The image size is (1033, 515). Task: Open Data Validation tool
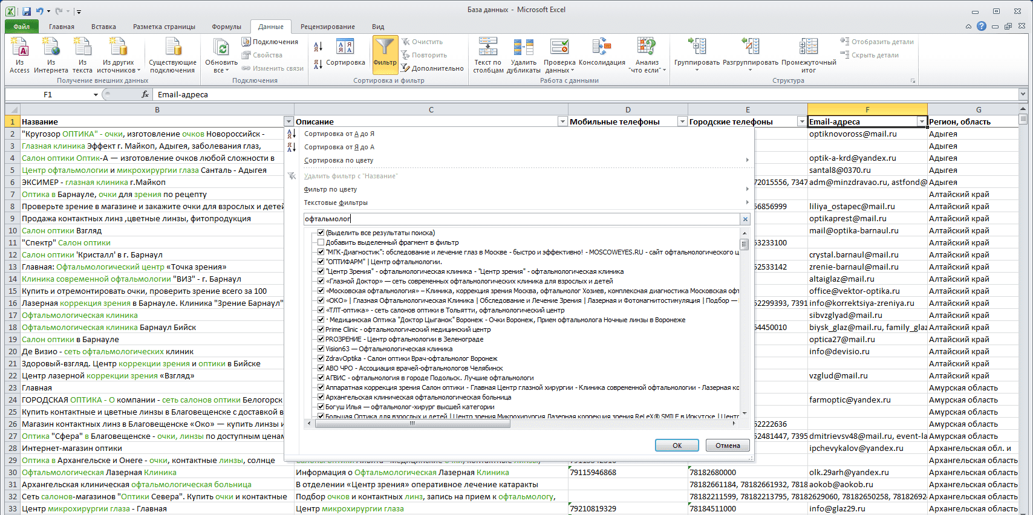coord(559,55)
